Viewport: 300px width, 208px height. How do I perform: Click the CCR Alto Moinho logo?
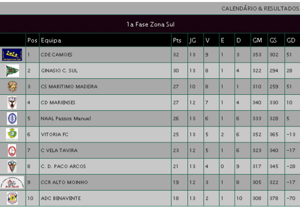click(x=12, y=182)
